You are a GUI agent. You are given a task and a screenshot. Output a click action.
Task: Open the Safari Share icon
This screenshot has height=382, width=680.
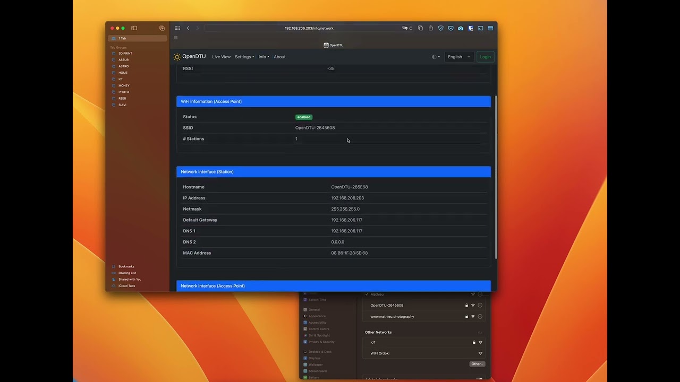click(x=431, y=28)
